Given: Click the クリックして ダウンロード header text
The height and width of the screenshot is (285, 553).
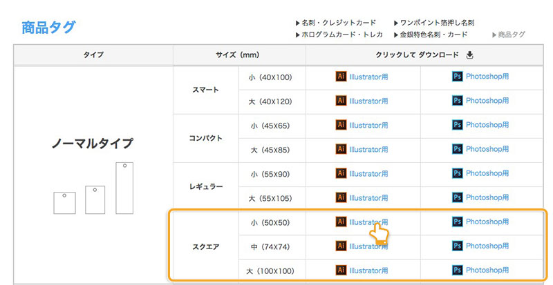Looking at the screenshot, I should coord(418,55).
